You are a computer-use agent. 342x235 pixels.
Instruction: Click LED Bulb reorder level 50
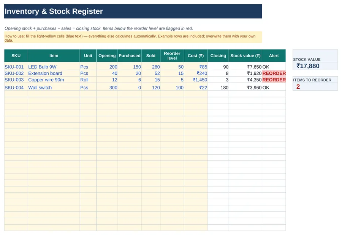click(x=172, y=67)
